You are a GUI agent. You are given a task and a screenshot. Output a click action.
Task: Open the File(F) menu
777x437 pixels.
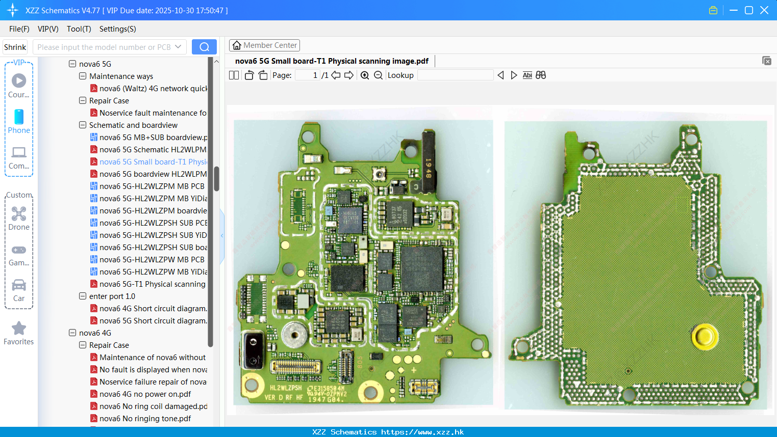[19, 29]
